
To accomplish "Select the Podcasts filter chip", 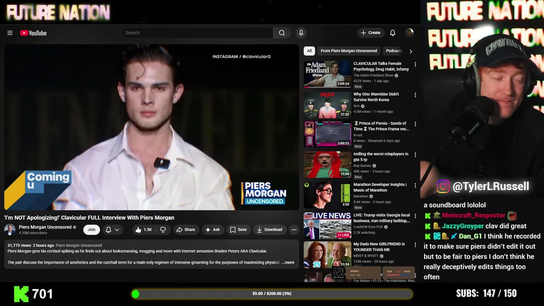I will 394,51.
